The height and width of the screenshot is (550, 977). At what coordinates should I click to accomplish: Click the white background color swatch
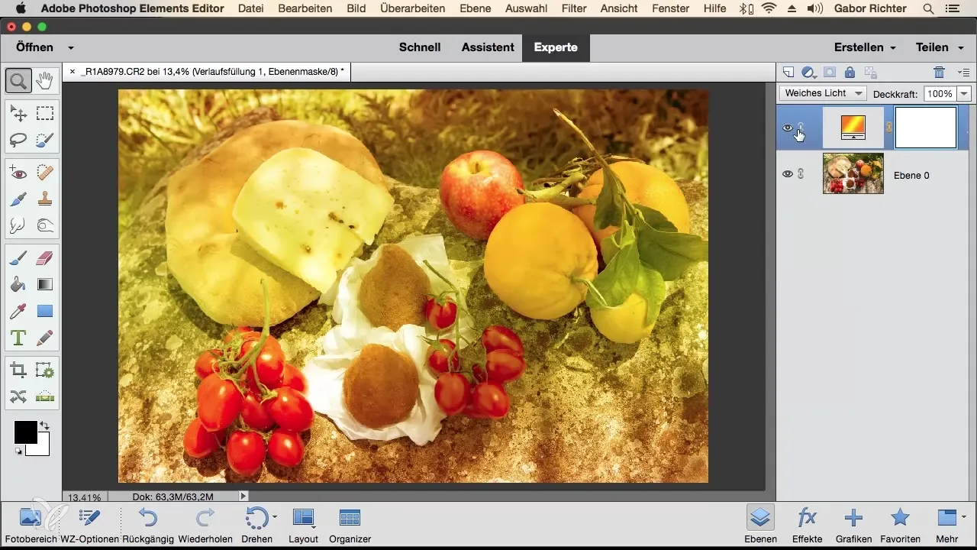41,448
